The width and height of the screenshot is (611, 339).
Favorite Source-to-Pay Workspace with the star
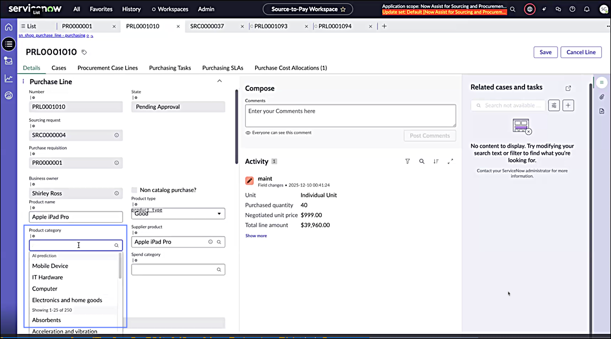[x=343, y=9]
